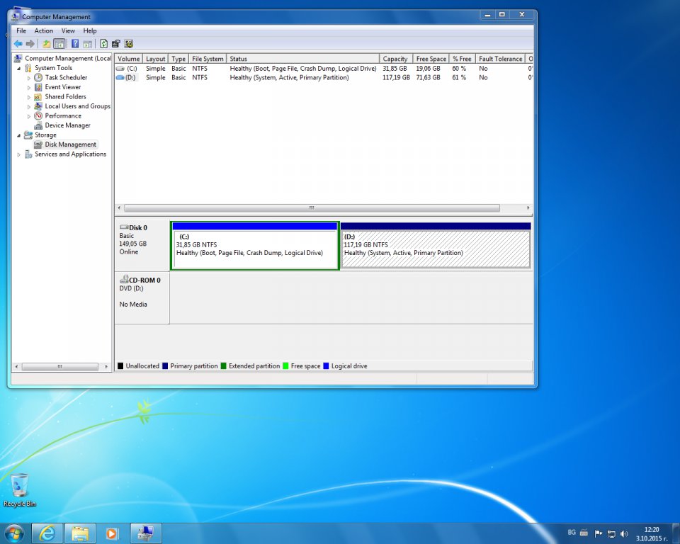This screenshot has height=544, width=680.
Task: Open Internet Explorer from the taskbar
Action: click(x=47, y=533)
